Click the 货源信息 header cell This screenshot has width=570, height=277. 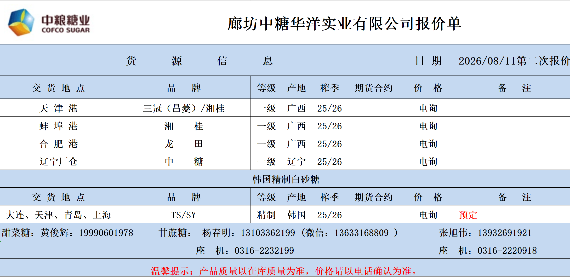pyautogui.click(x=199, y=61)
